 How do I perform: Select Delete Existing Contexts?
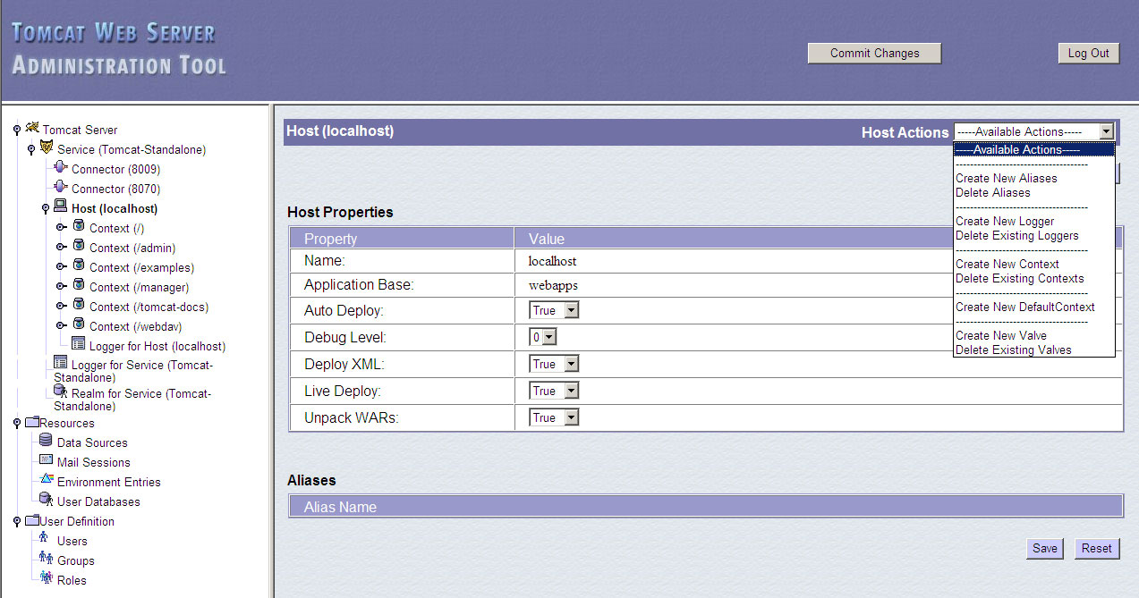[1019, 278]
